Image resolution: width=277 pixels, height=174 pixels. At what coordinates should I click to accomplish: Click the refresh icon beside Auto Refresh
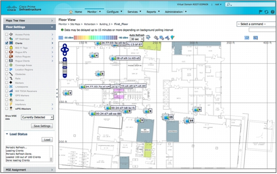[148, 37]
